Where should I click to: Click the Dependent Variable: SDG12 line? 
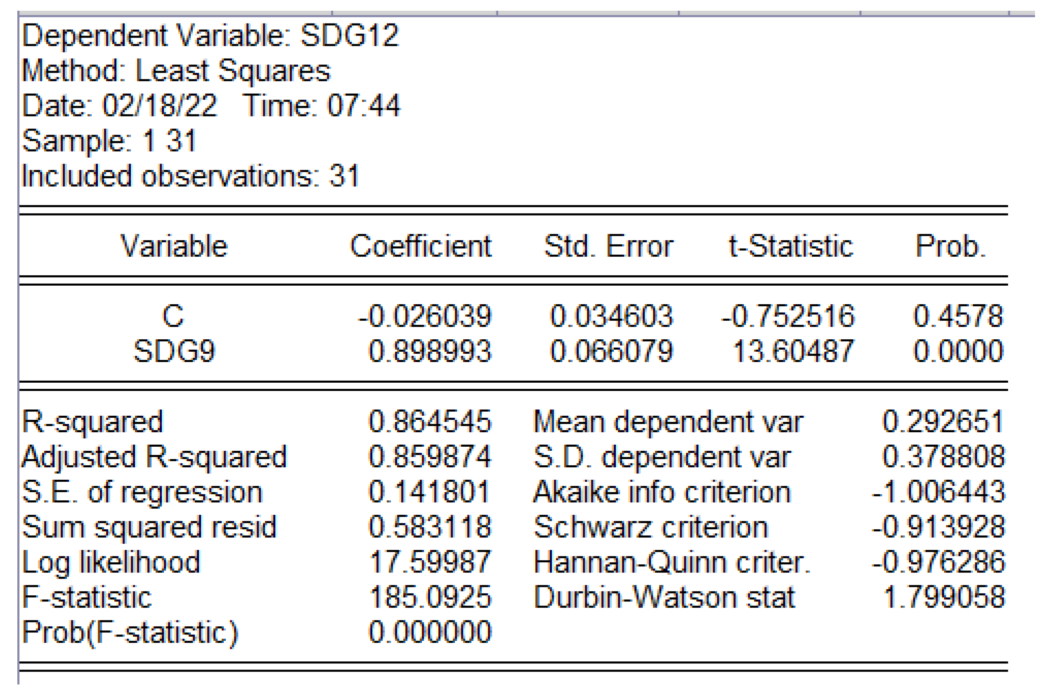click(210, 35)
